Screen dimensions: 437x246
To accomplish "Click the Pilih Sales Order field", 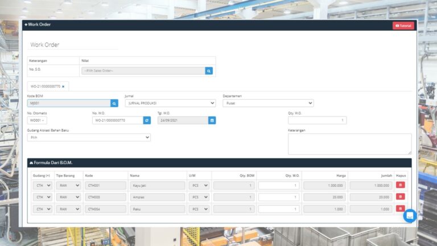I will [143, 71].
